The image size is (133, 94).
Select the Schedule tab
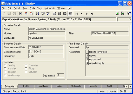(x=10, y=86)
